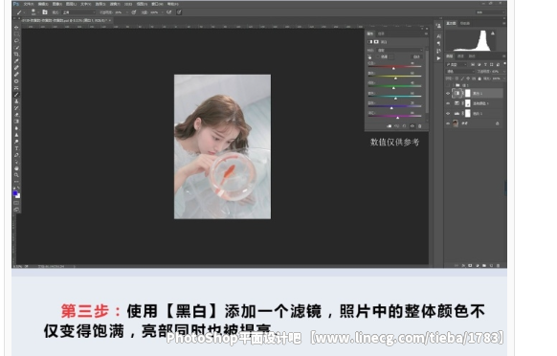Toggle visibility of the Background layer
Screen dimensions: 557x356
click(x=448, y=123)
